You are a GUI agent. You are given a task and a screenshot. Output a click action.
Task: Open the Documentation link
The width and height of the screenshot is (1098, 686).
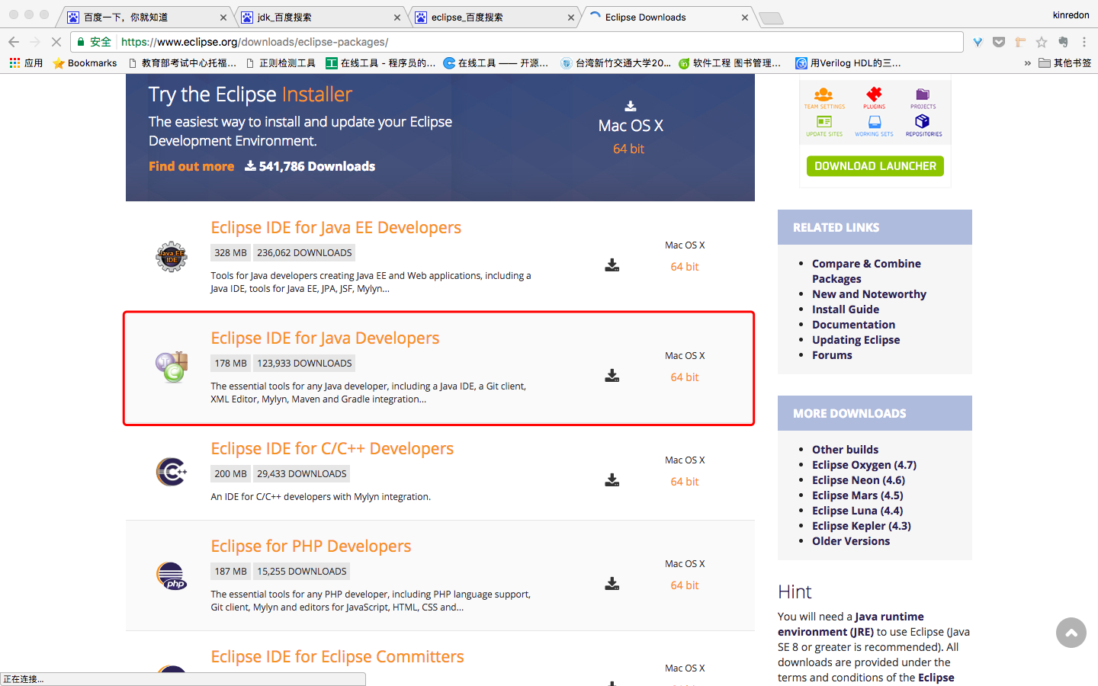point(854,325)
